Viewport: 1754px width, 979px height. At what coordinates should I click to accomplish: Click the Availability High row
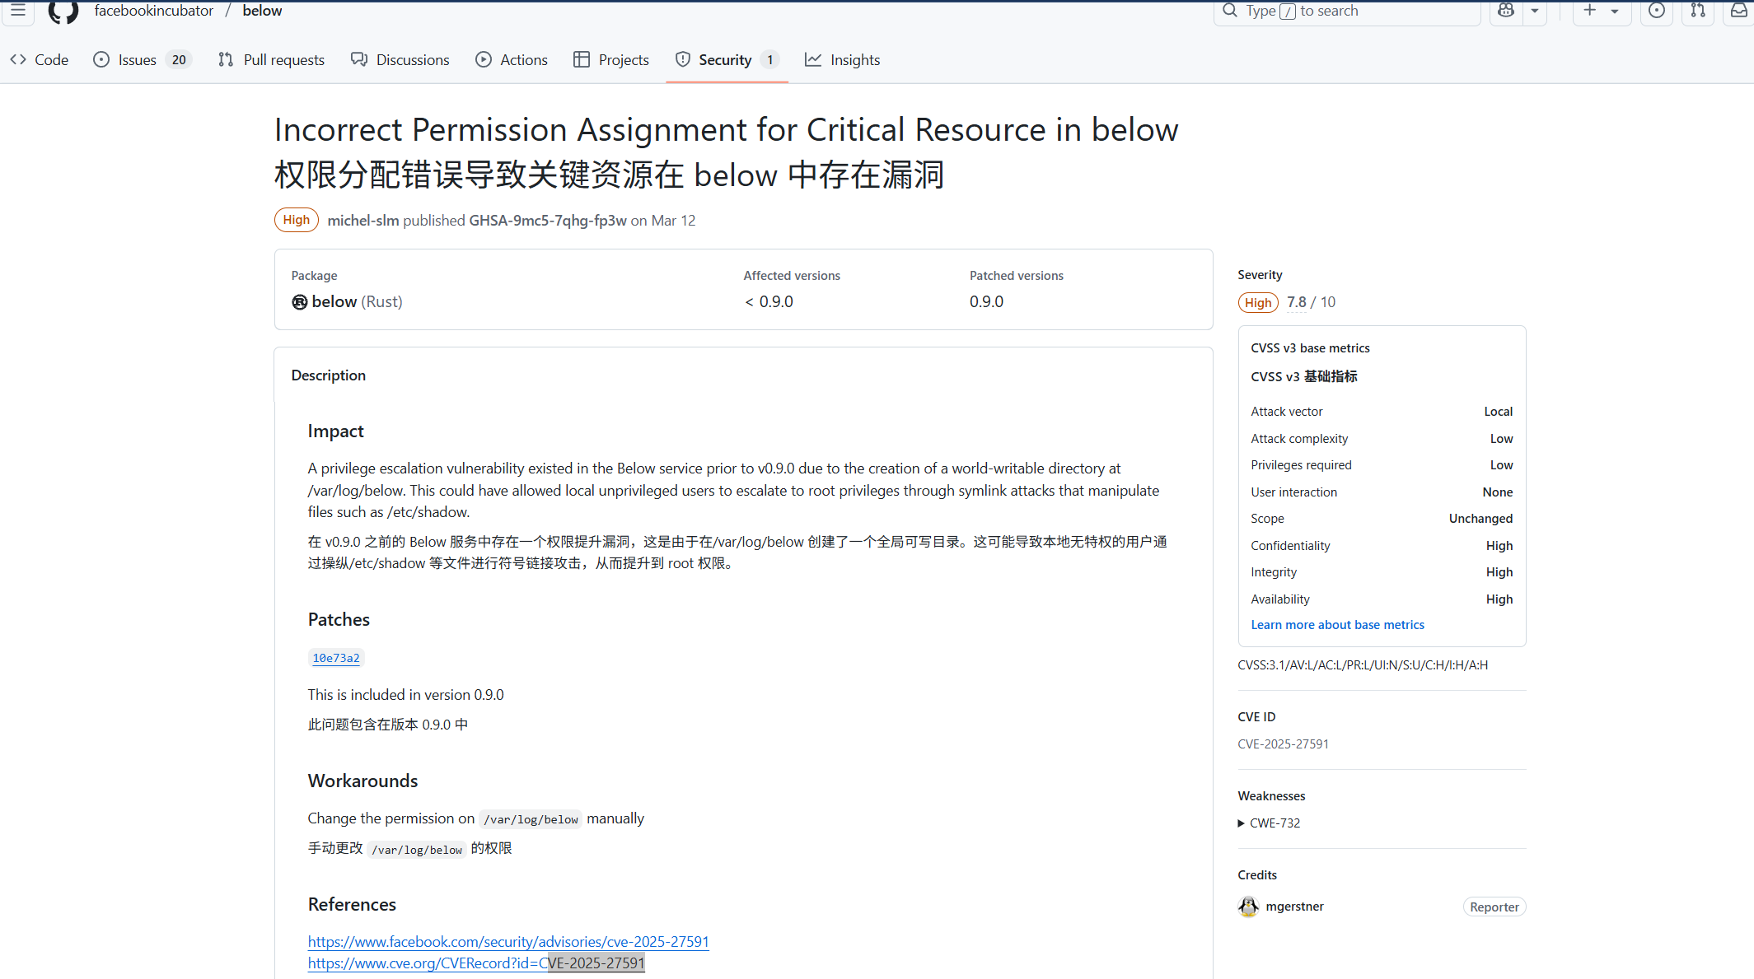click(x=1382, y=599)
